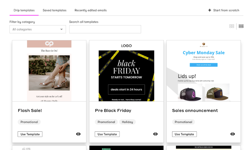Open the Recently edited emails tab

(x=91, y=10)
